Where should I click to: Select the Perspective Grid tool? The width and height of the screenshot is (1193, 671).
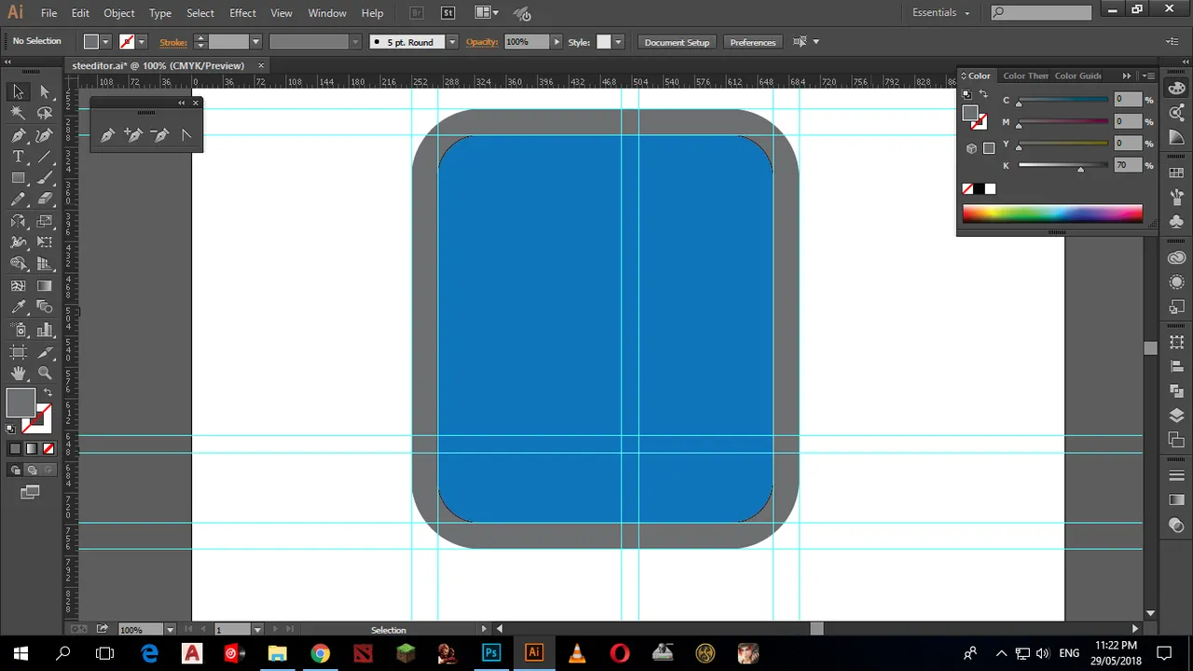click(x=45, y=264)
